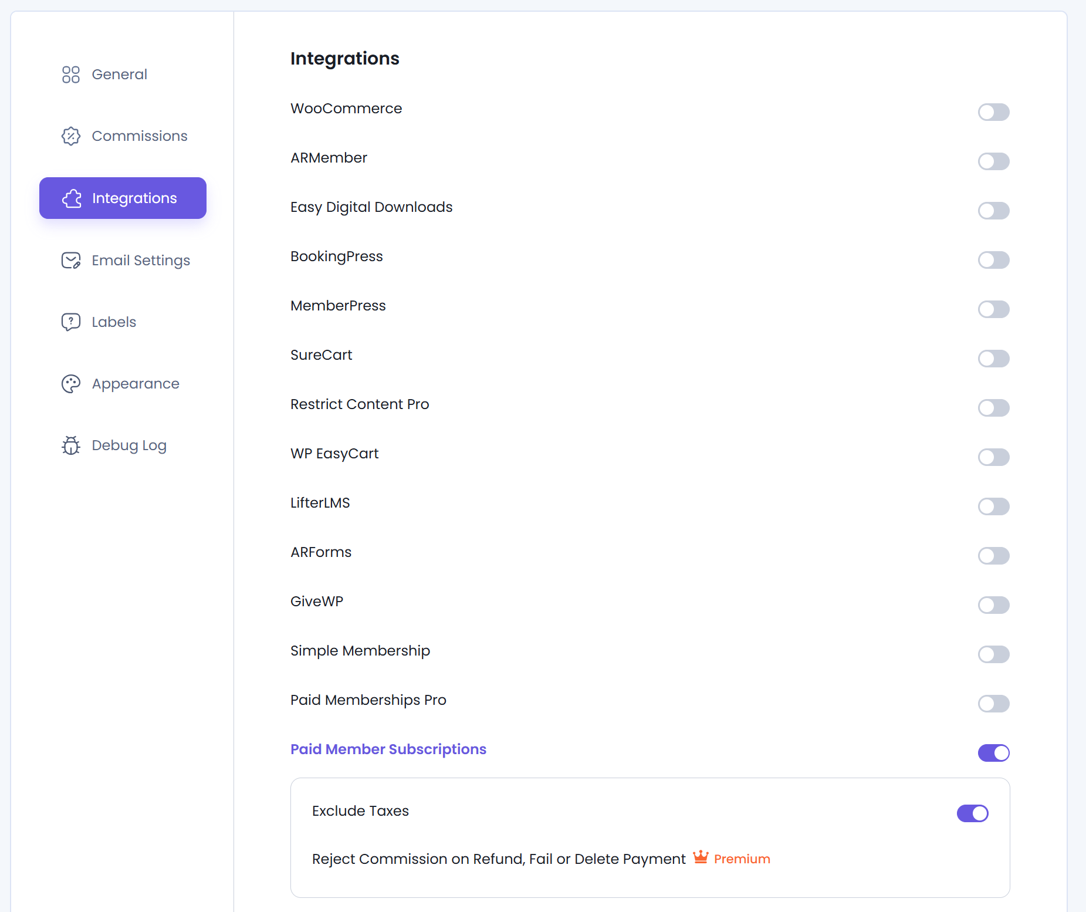Click the Labels question bubble icon
The image size is (1086, 912).
point(71,322)
